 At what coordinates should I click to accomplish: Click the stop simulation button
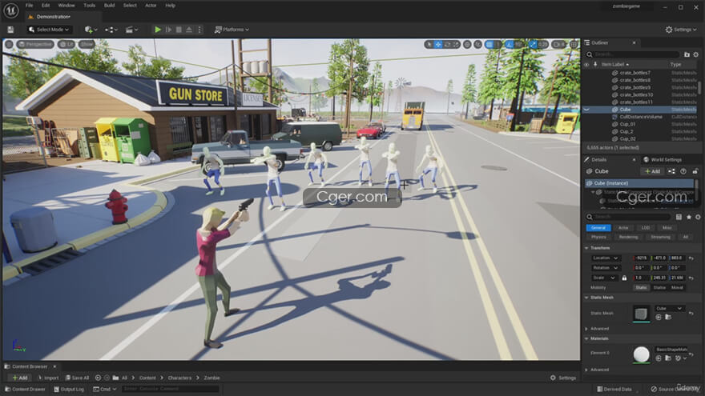click(179, 30)
